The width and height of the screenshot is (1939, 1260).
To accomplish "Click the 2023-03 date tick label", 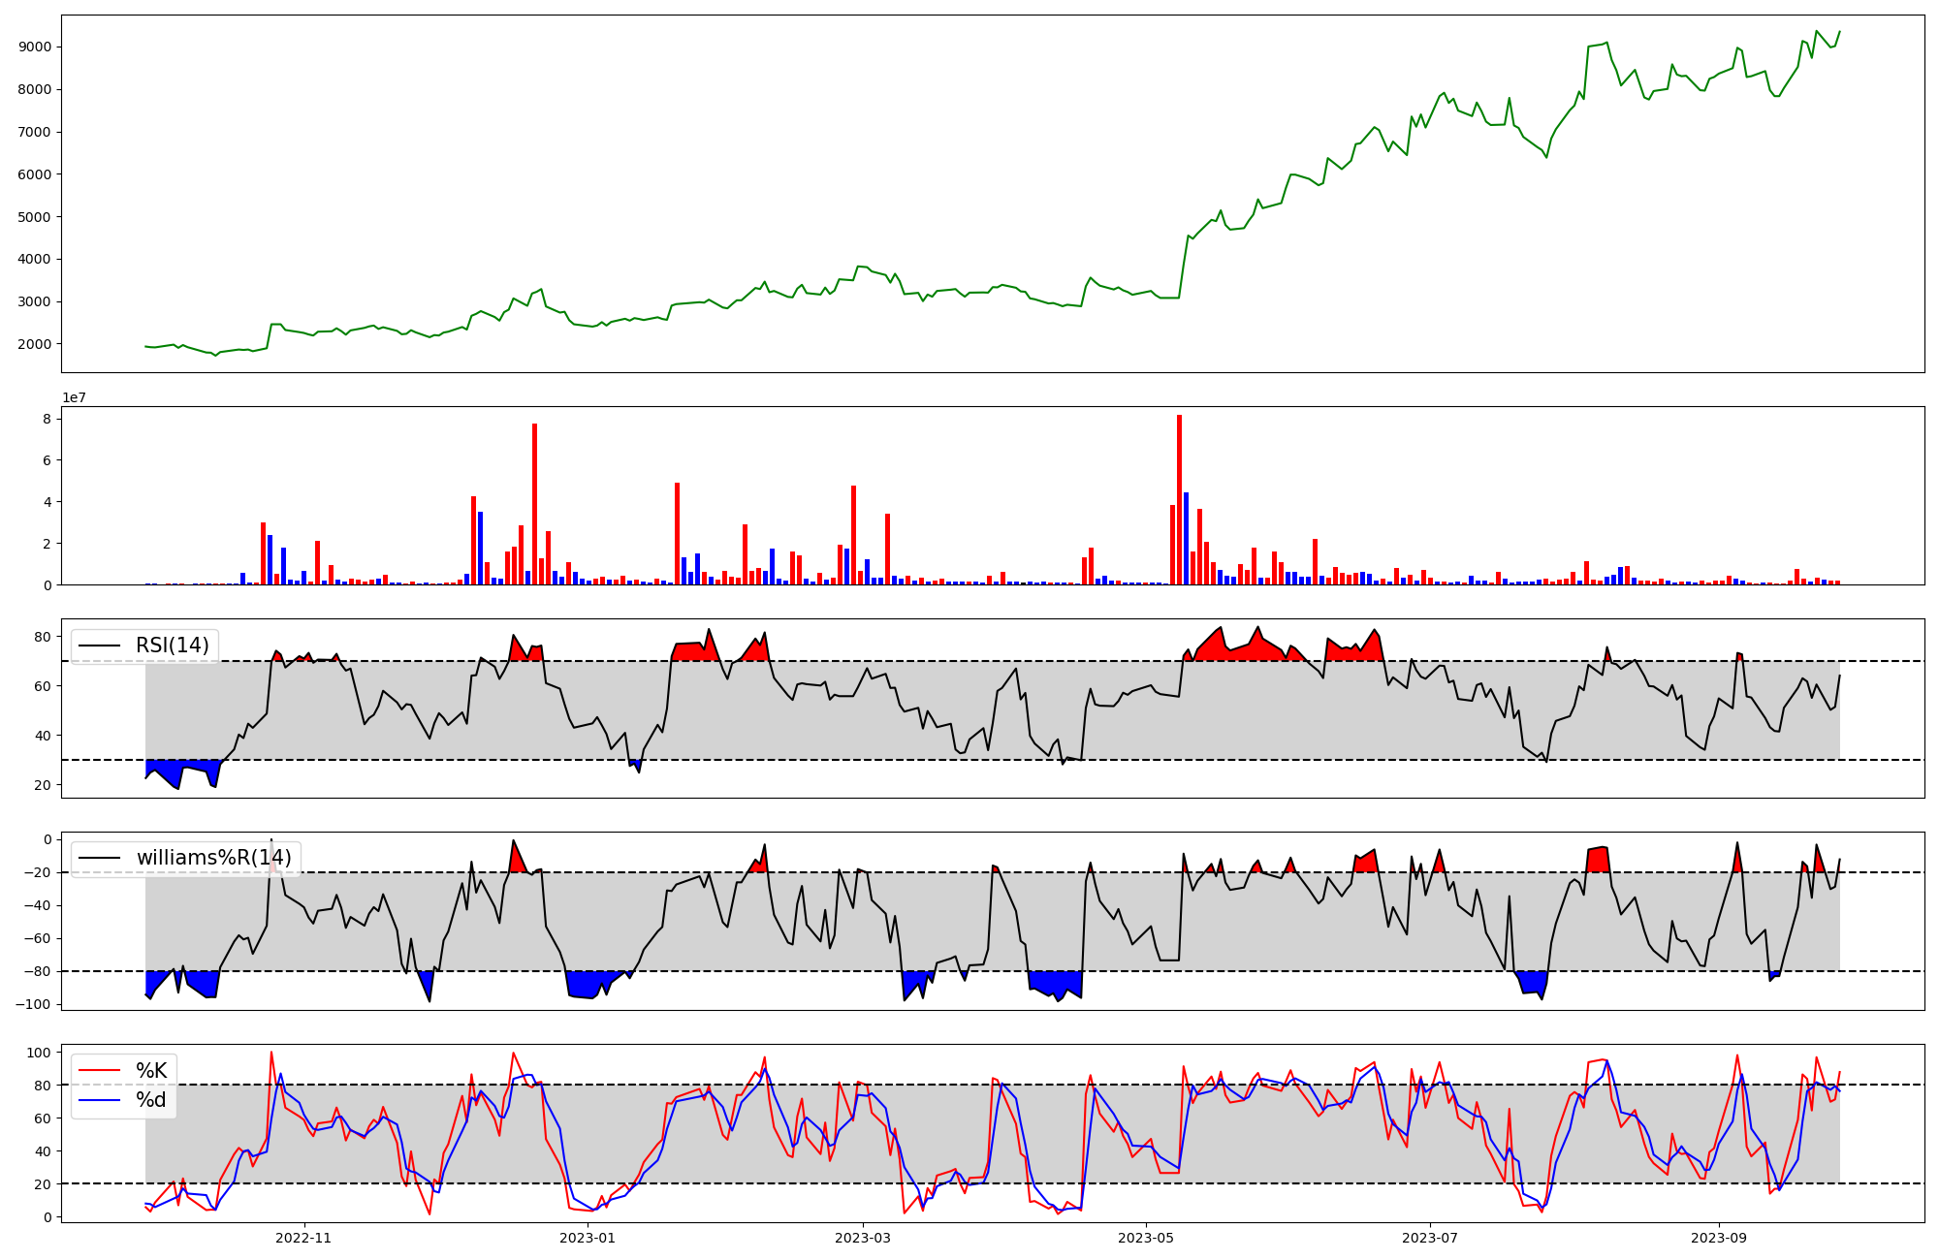I will 862,1238.
